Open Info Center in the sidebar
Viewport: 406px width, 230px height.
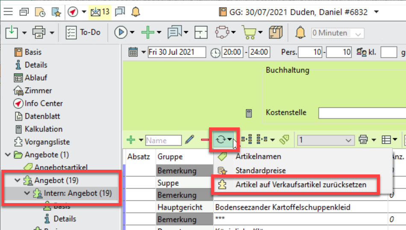pyautogui.click(x=43, y=103)
